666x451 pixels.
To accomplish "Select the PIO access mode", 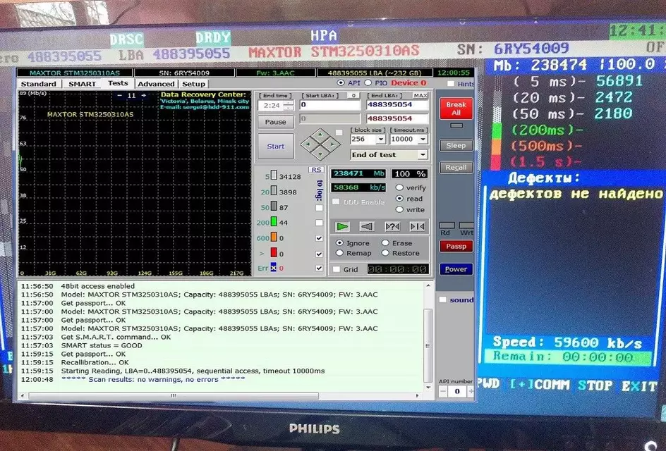I will [368, 82].
